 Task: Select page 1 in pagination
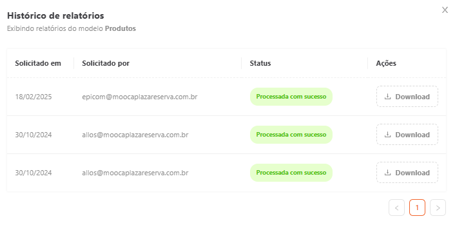(417, 208)
